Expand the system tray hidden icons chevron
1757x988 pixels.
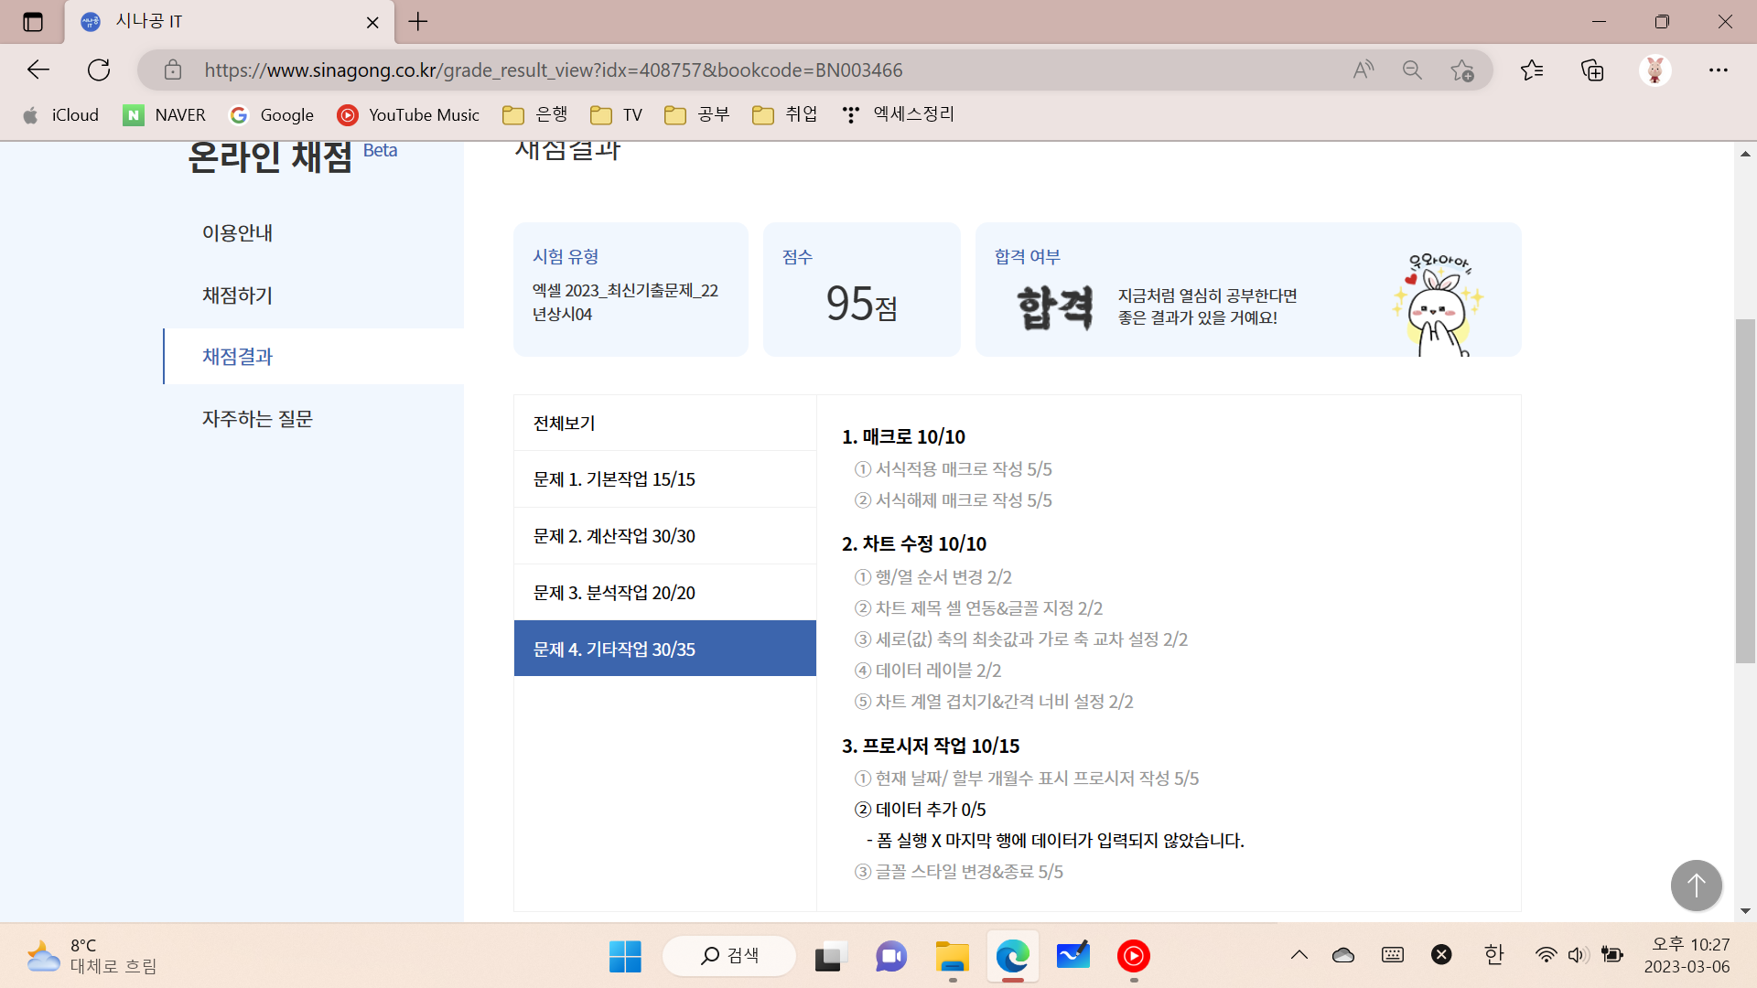[1299, 955]
